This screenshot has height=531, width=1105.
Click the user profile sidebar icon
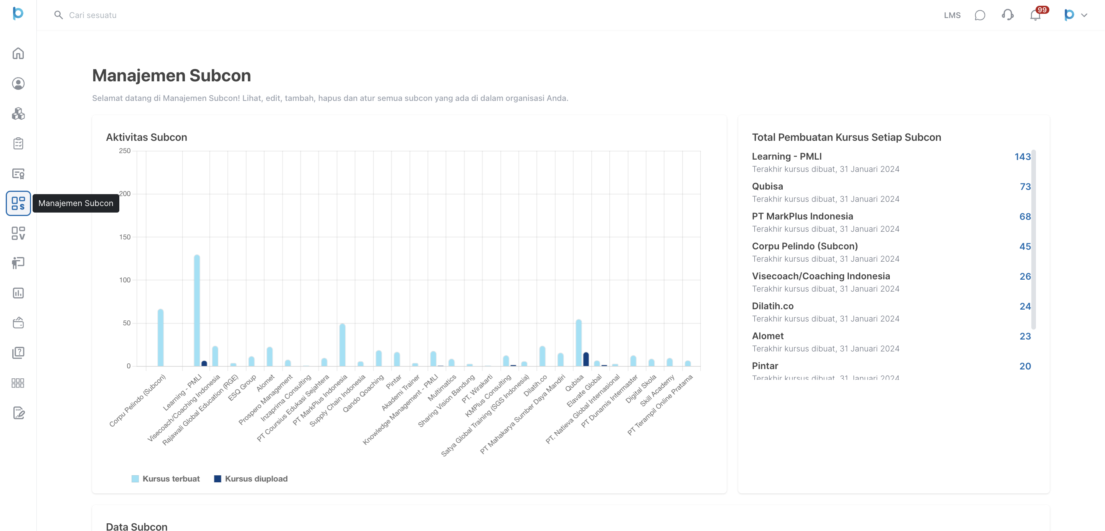18,83
